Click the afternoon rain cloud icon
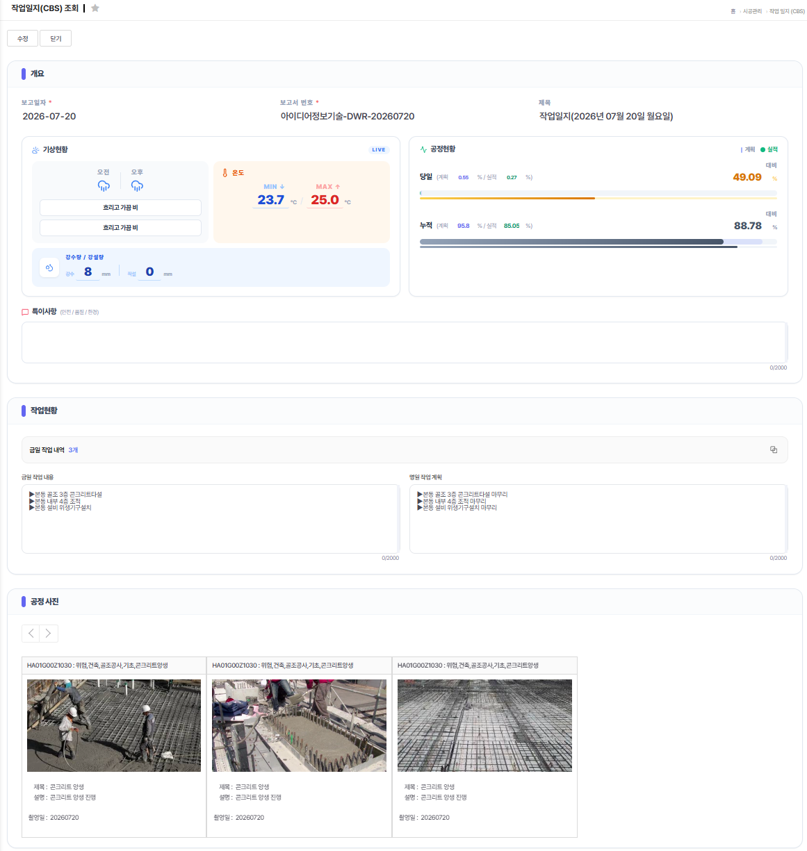 (137, 185)
